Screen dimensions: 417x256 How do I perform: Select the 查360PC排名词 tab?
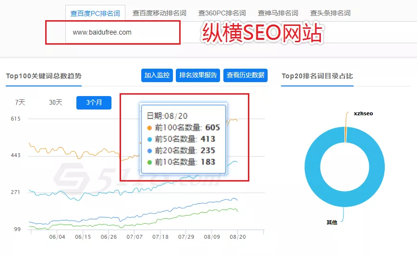coord(222,13)
